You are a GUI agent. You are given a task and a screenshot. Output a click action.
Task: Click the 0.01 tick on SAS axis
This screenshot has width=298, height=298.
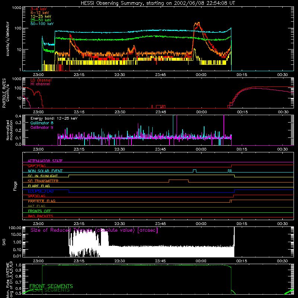pyautogui.click(x=17, y=256)
